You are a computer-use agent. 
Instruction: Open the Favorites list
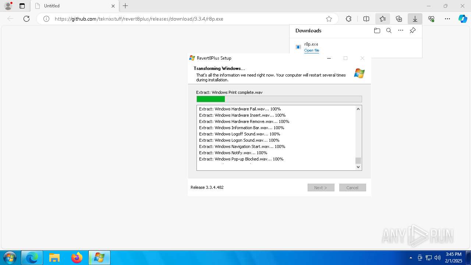pyautogui.click(x=383, y=19)
